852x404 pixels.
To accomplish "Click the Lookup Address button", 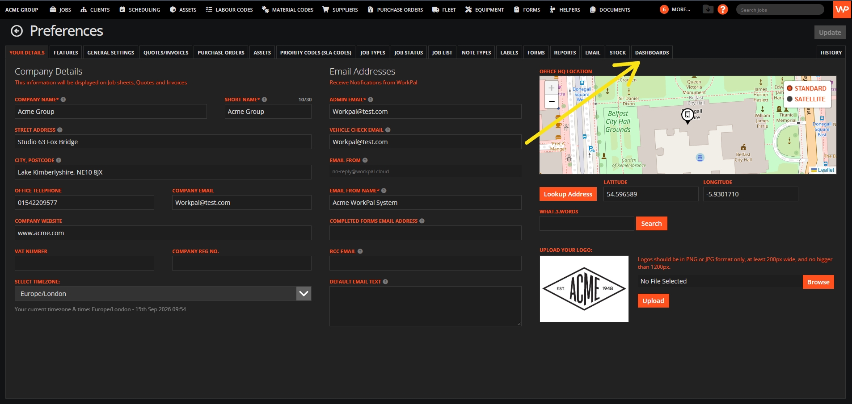I will click(568, 194).
